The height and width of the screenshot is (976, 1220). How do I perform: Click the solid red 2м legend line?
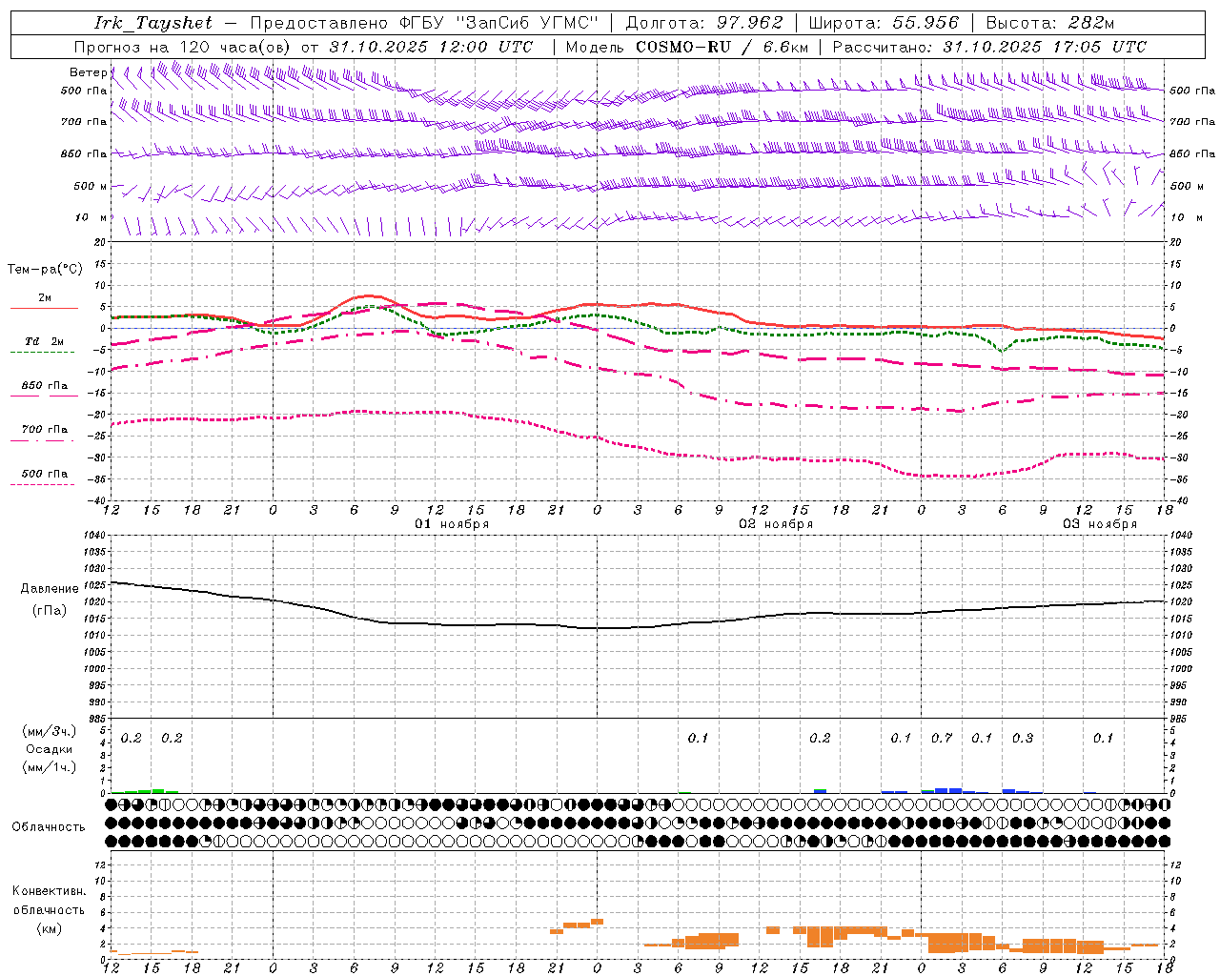point(44,308)
